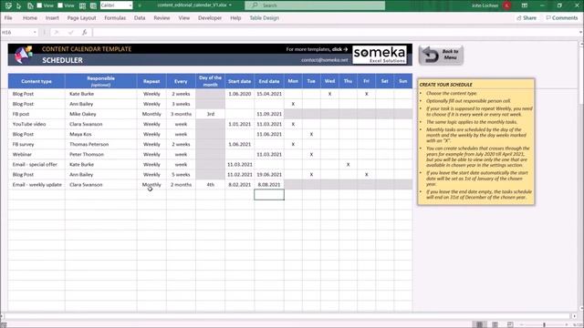
Task: Select the 'Start date' column header
Action: 239,81
